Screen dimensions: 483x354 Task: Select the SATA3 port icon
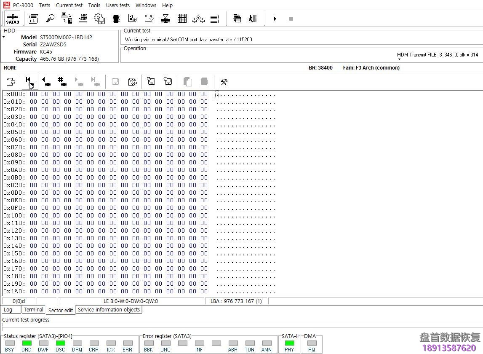coord(13,18)
